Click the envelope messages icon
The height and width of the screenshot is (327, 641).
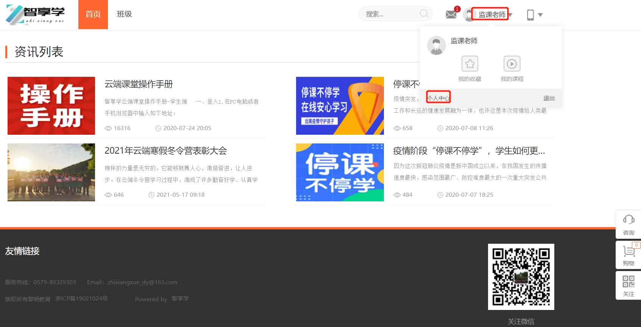tap(451, 14)
